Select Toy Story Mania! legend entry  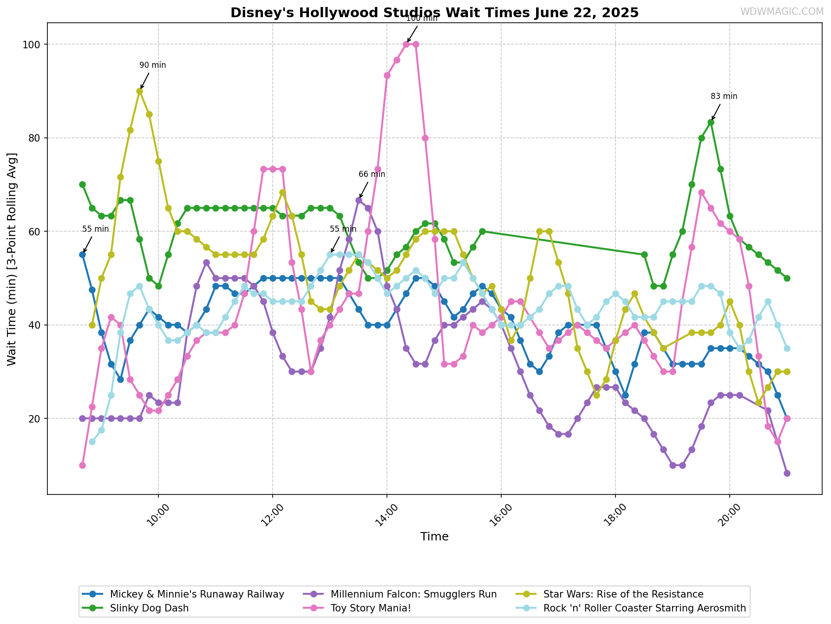tap(357, 608)
